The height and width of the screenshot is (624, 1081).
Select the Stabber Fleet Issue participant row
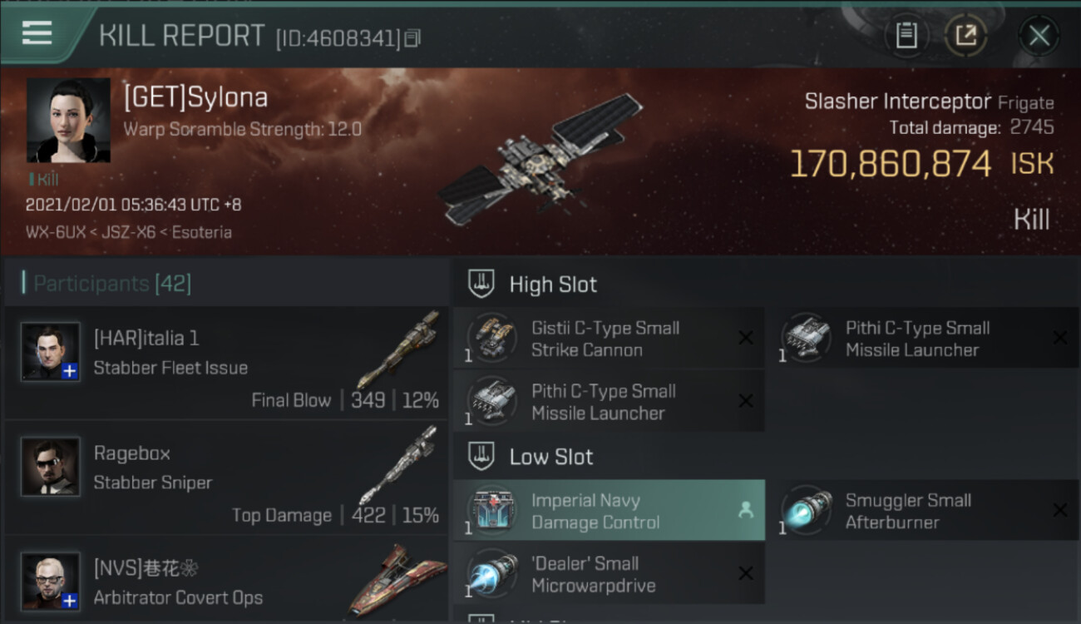pos(226,363)
